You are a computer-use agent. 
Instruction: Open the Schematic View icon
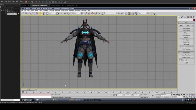(129, 13)
